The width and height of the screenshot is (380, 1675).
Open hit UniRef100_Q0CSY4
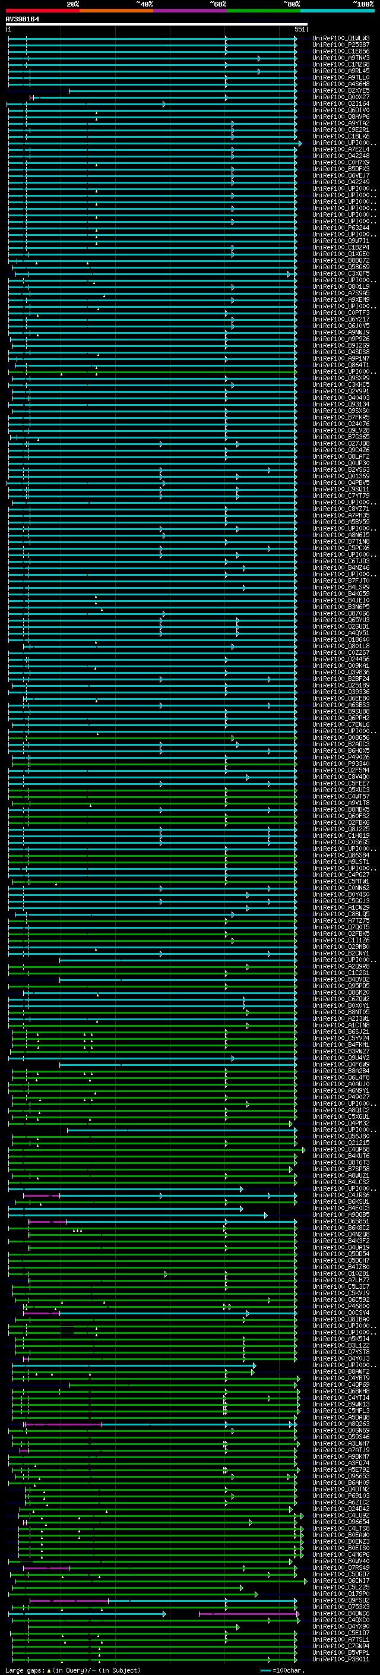pyautogui.click(x=341, y=1312)
